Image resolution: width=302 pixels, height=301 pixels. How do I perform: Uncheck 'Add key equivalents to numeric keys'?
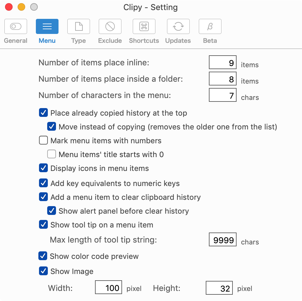[x=43, y=183]
